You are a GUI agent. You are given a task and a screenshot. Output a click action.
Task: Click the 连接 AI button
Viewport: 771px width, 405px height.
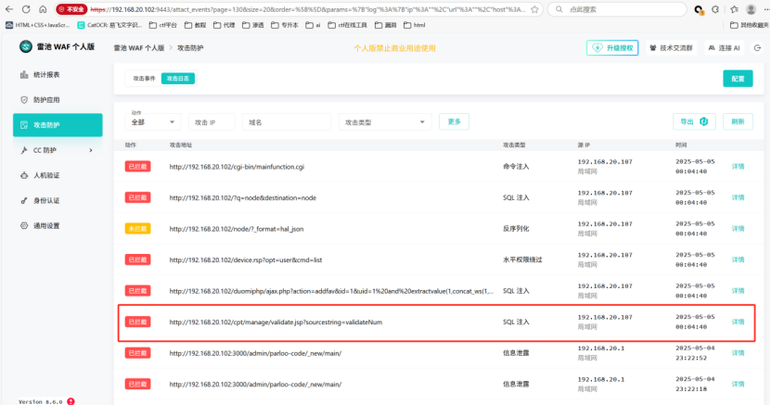pyautogui.click(x=725, y=48)
